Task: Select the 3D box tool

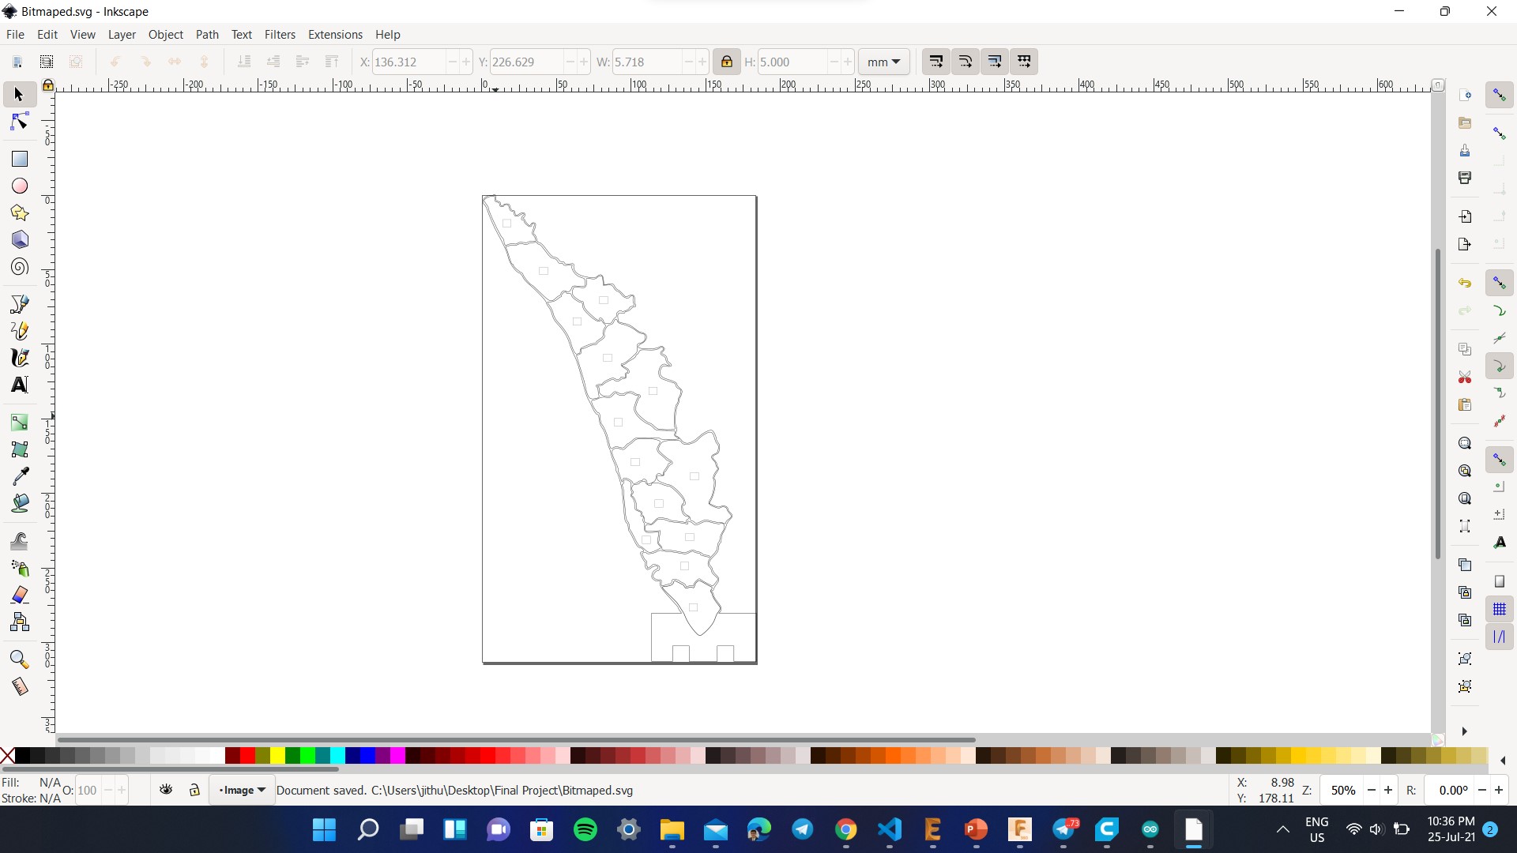Action: point(20,239)
